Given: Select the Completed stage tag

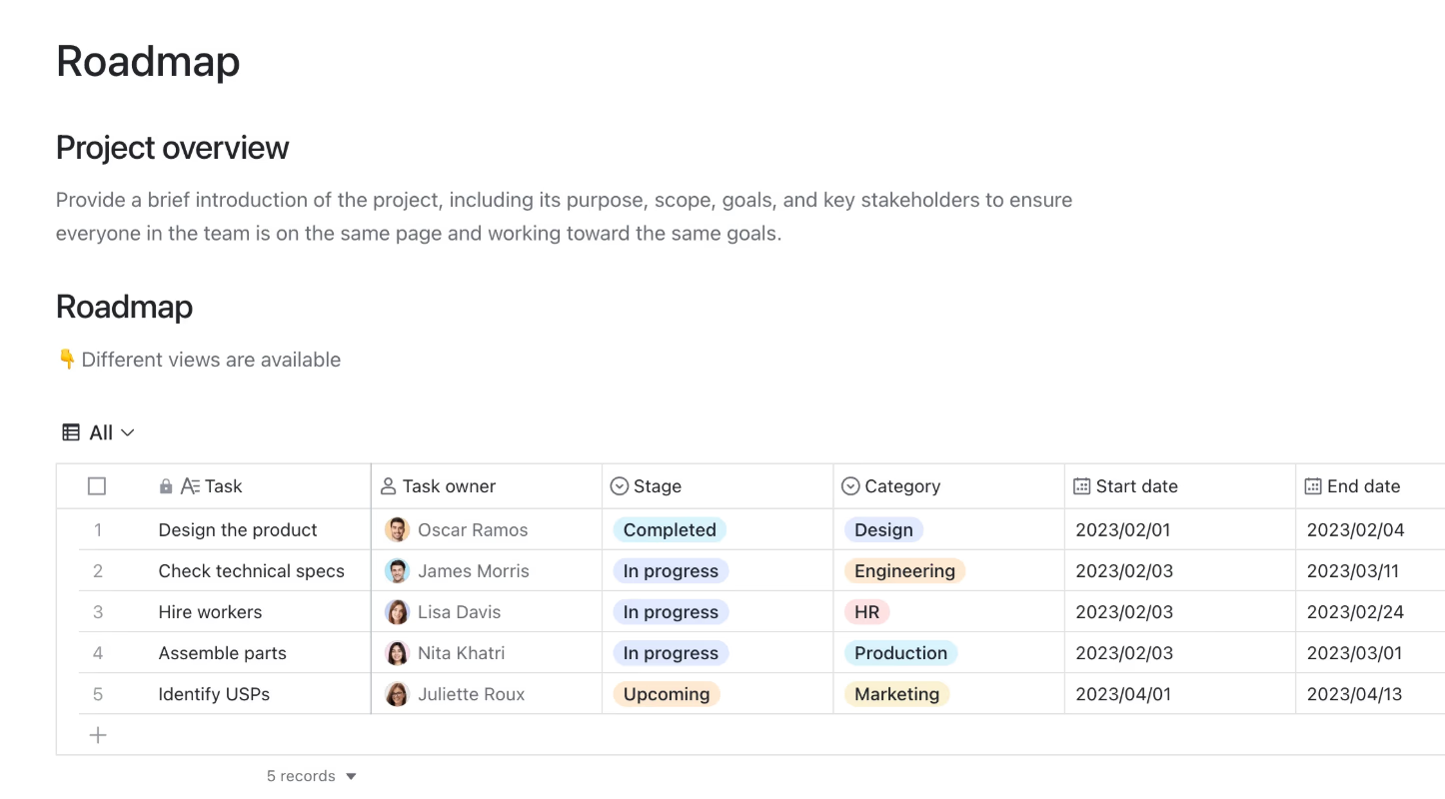Looking at the screenshot, I should pos(670,530).
